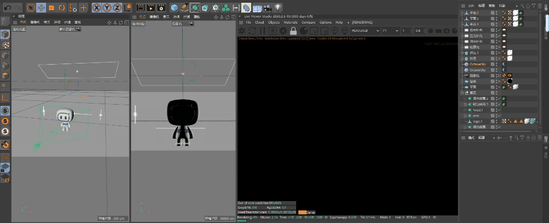Select the OctaneSky object highlighted in orange

point(478,64)
